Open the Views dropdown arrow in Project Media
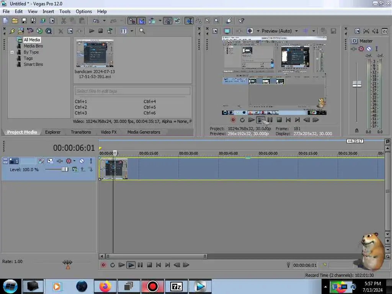 (x=132, y=31)
